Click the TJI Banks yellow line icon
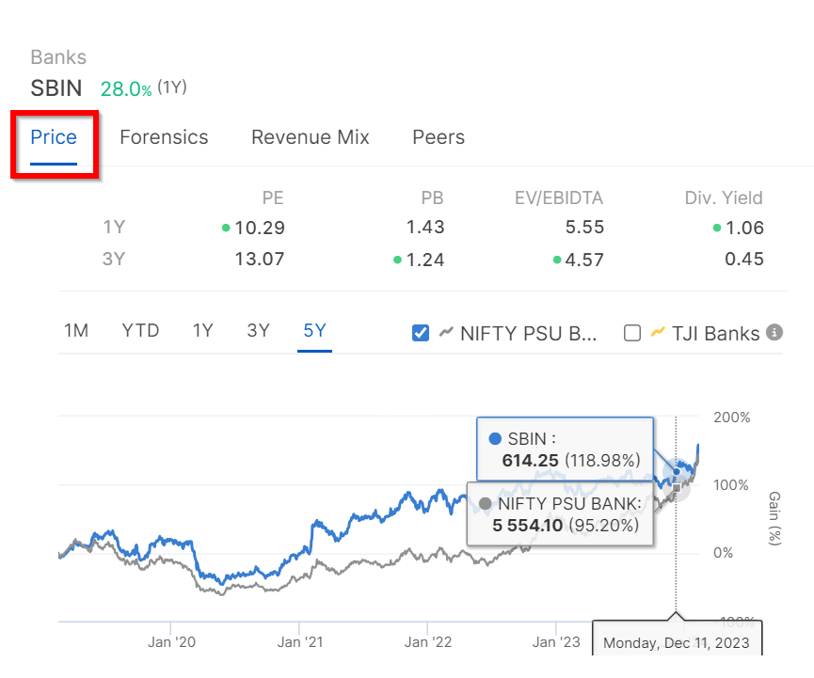Image resolution: width=814 pixels, height=678 pixels. (658, 332)
